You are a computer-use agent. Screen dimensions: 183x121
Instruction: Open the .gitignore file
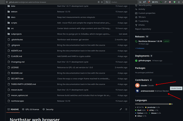[x=15, y=45]
